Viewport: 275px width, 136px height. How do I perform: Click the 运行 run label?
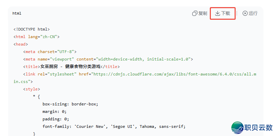(x=253, y=13)
